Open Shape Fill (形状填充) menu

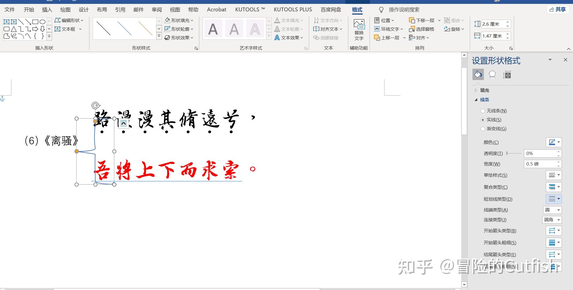point(179,20)
